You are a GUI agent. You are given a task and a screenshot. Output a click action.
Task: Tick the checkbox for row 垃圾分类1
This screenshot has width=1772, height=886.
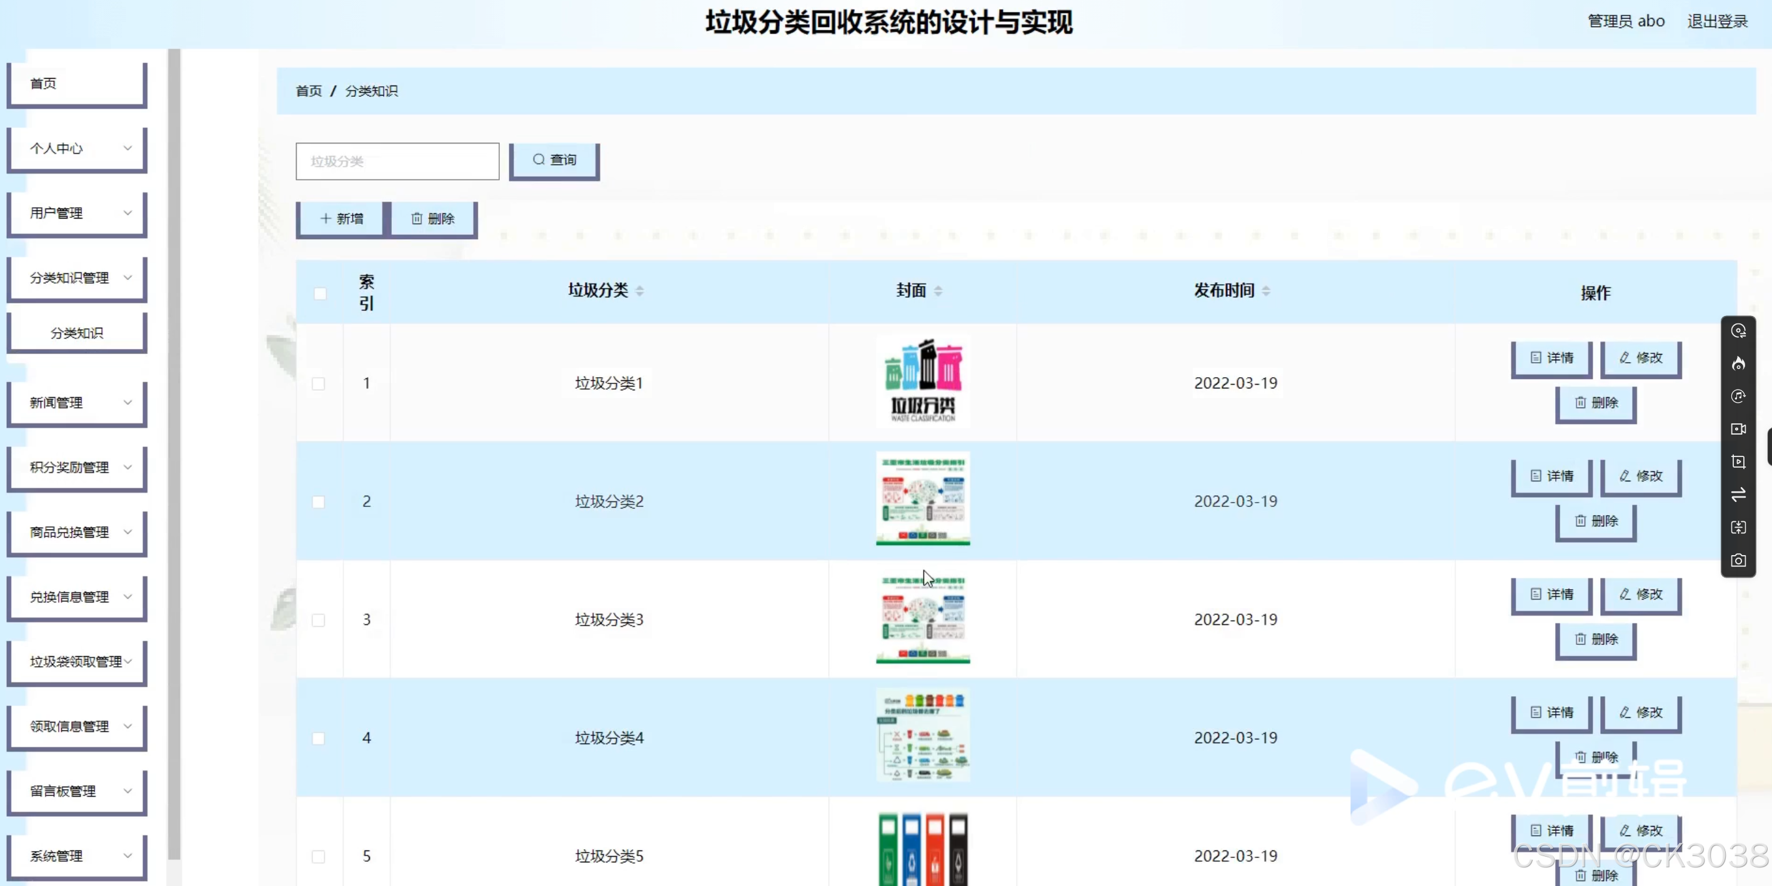click(x=318, y=383)
